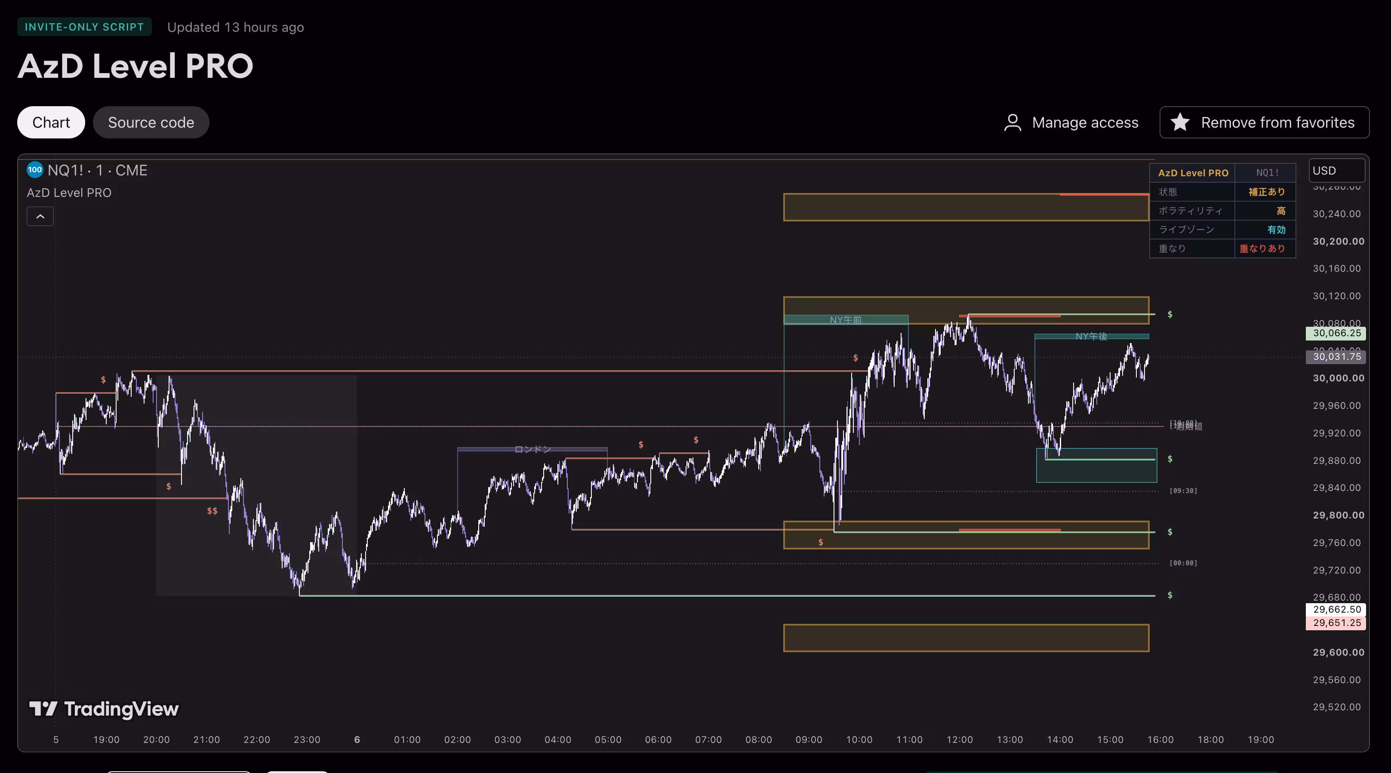The image size is (1391, 773).
Task: Click 29,800.00 on the price axis
Action: [x=1338, y=515]
